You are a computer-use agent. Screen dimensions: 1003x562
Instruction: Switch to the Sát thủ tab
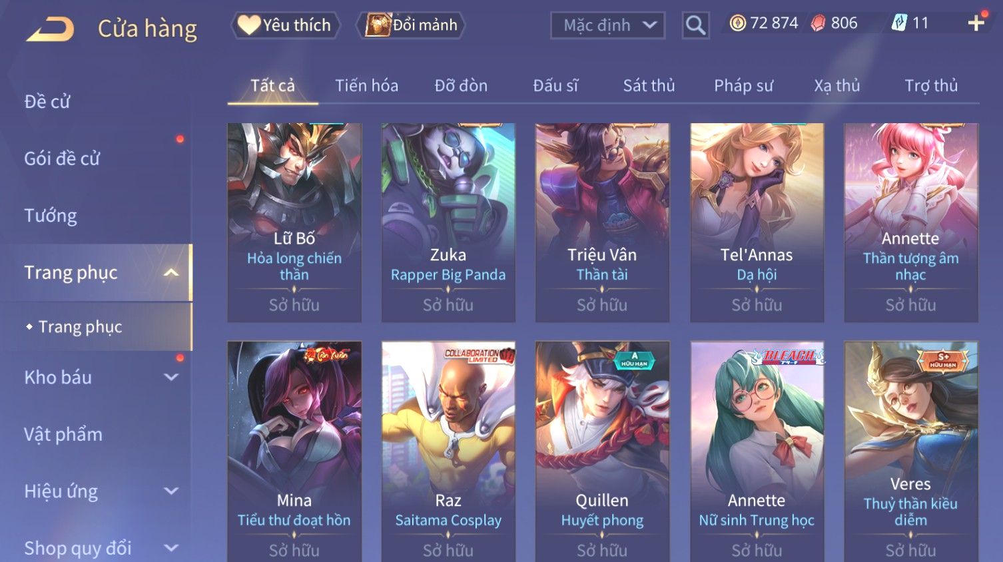pos(649,85)
